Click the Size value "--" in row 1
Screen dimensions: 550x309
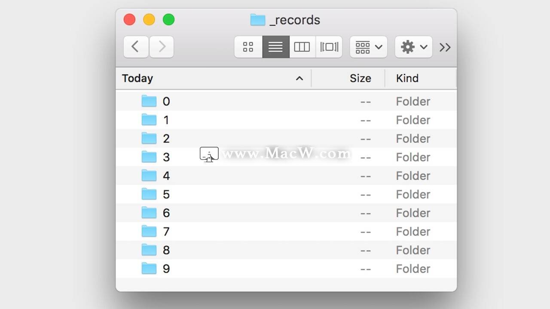point(366,120)
